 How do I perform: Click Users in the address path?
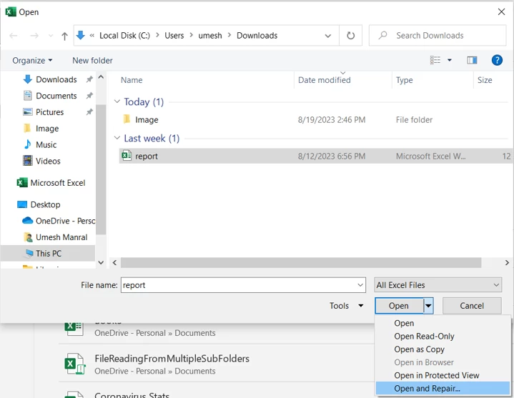[174, 36]
